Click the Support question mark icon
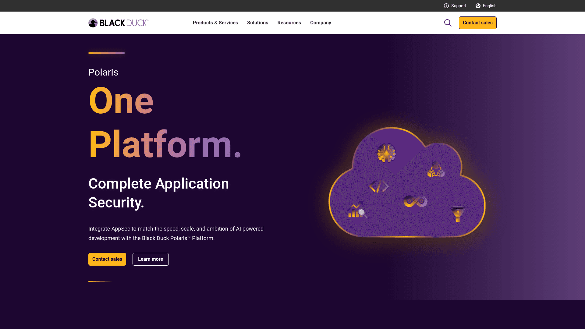The width and height of the screenshot is (585, 329). click(446, 6)
